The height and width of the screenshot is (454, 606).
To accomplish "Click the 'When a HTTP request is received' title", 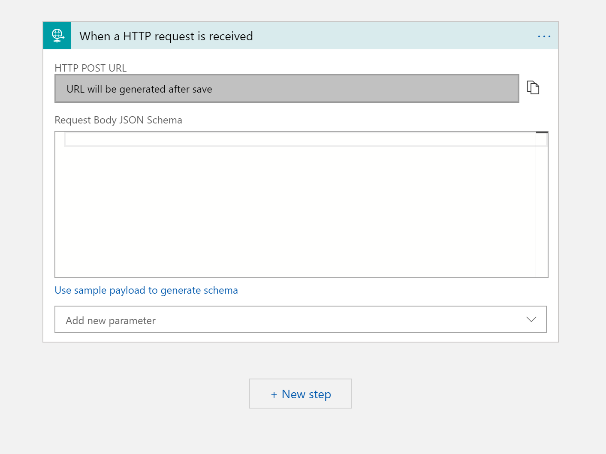I will (x=166, y=36).
